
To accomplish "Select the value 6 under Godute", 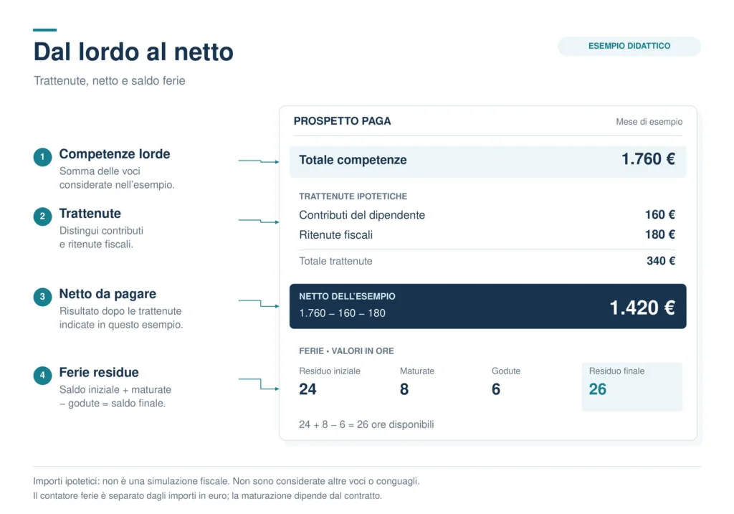I will pos(496,389).
